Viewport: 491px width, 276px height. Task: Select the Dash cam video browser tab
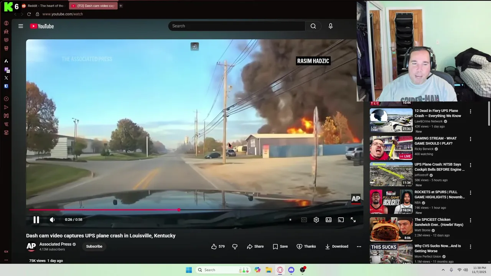click(x=93, y=6)
